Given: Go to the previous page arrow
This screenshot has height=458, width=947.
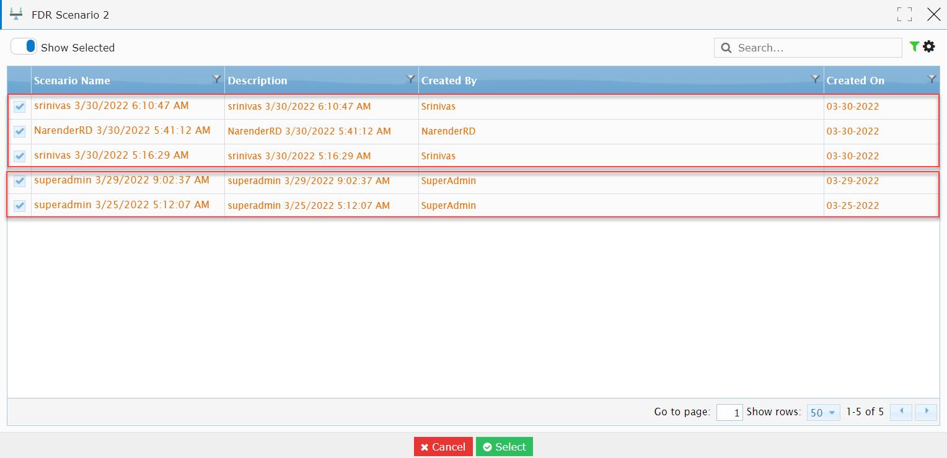Looking at the screenshot, I should click(901, 412).
